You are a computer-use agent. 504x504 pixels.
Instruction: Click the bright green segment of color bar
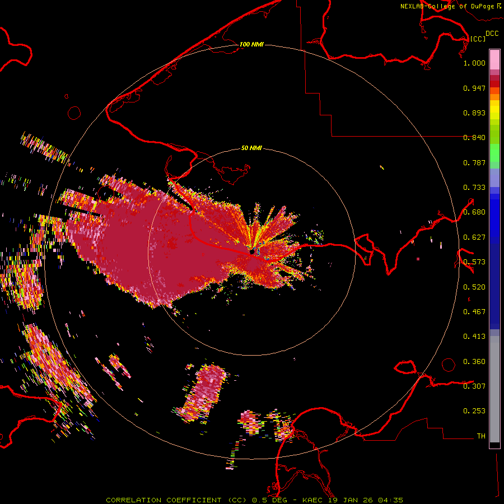click(494, 153)
